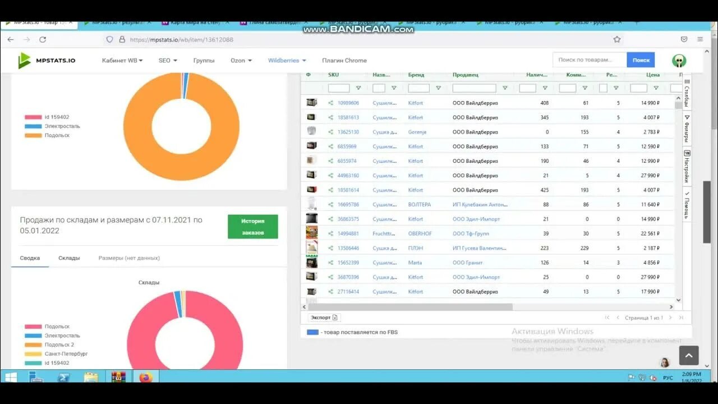Click the share icon for SKU 15652399
This screenshot has height=404, width=718.
[331, 263]
